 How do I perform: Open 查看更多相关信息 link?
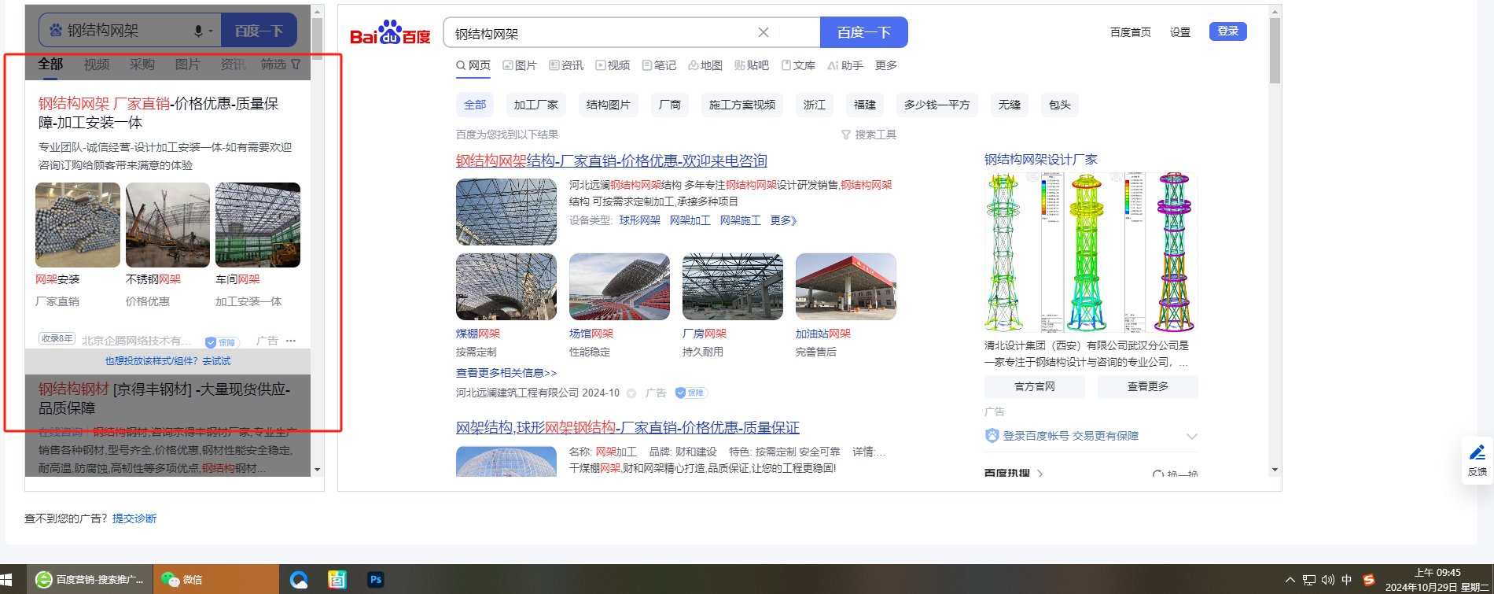[506, 373]
